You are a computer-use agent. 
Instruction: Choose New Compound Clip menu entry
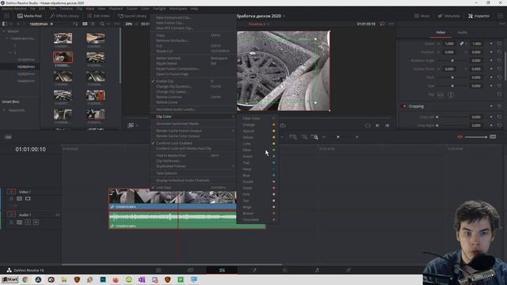[193, 17]
